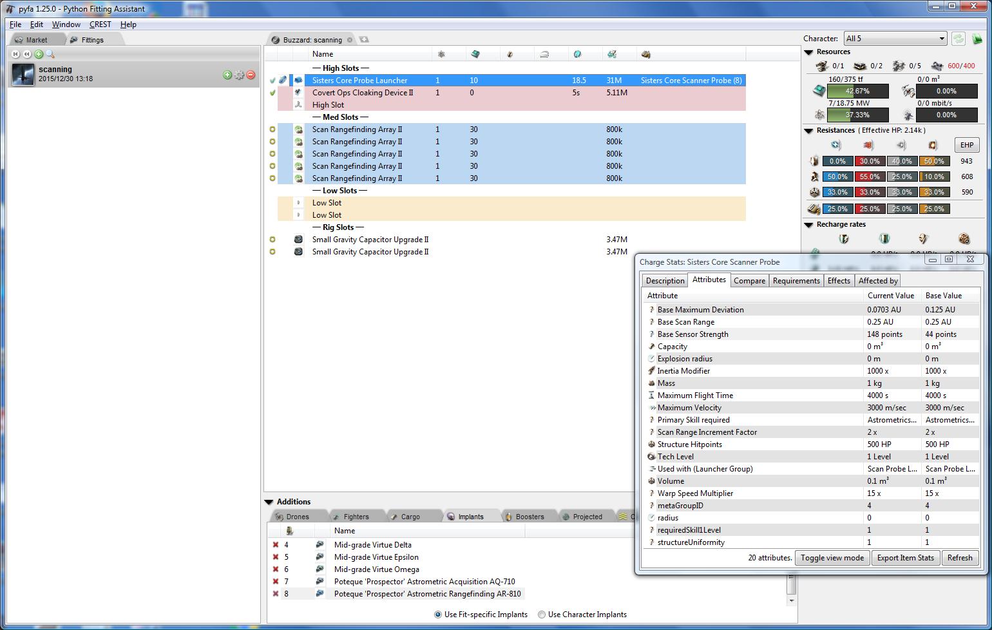Toggle state of third Scan Rangefinding Array II
Viewport: 992px width, 630px height.
click(272, 154)
